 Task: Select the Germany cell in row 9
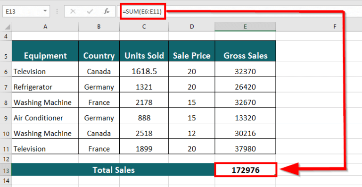tap(99, 116)
